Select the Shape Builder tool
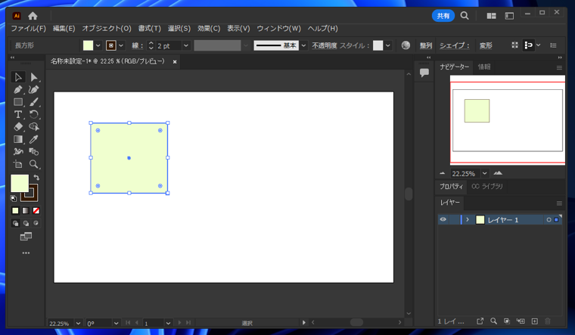Screen dimensions: 575x335 34,127
